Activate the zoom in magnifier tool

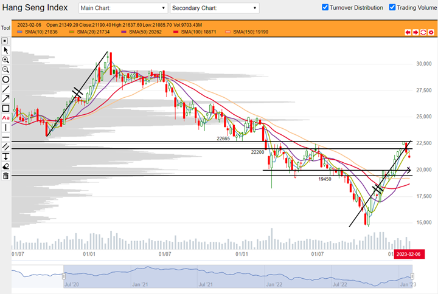tap(5, 60)
